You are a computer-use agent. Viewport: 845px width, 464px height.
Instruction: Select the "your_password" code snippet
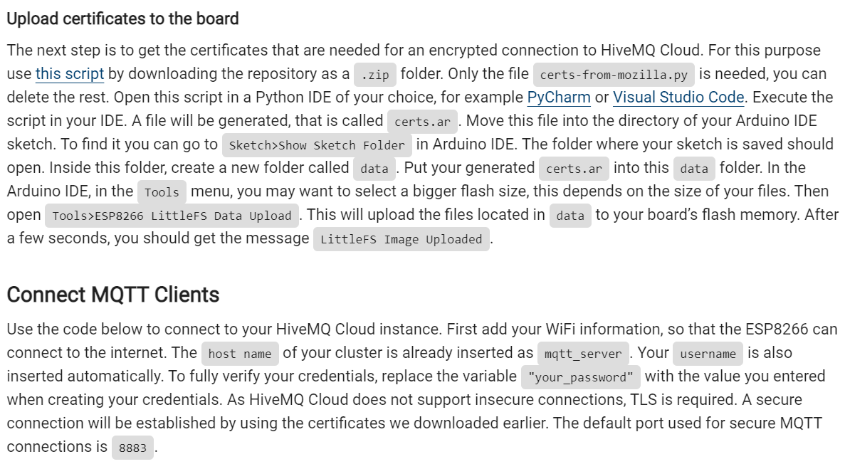[x=581, y=377]
